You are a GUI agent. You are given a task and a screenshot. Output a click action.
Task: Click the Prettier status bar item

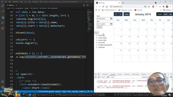click(82, 92)
